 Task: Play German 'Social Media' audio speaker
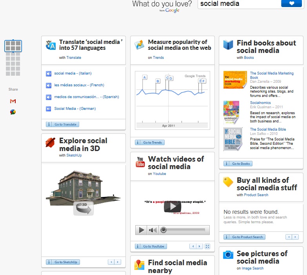49,109
